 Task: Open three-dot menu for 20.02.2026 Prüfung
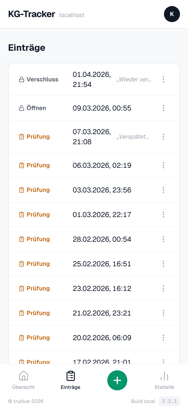pos(163,338)
